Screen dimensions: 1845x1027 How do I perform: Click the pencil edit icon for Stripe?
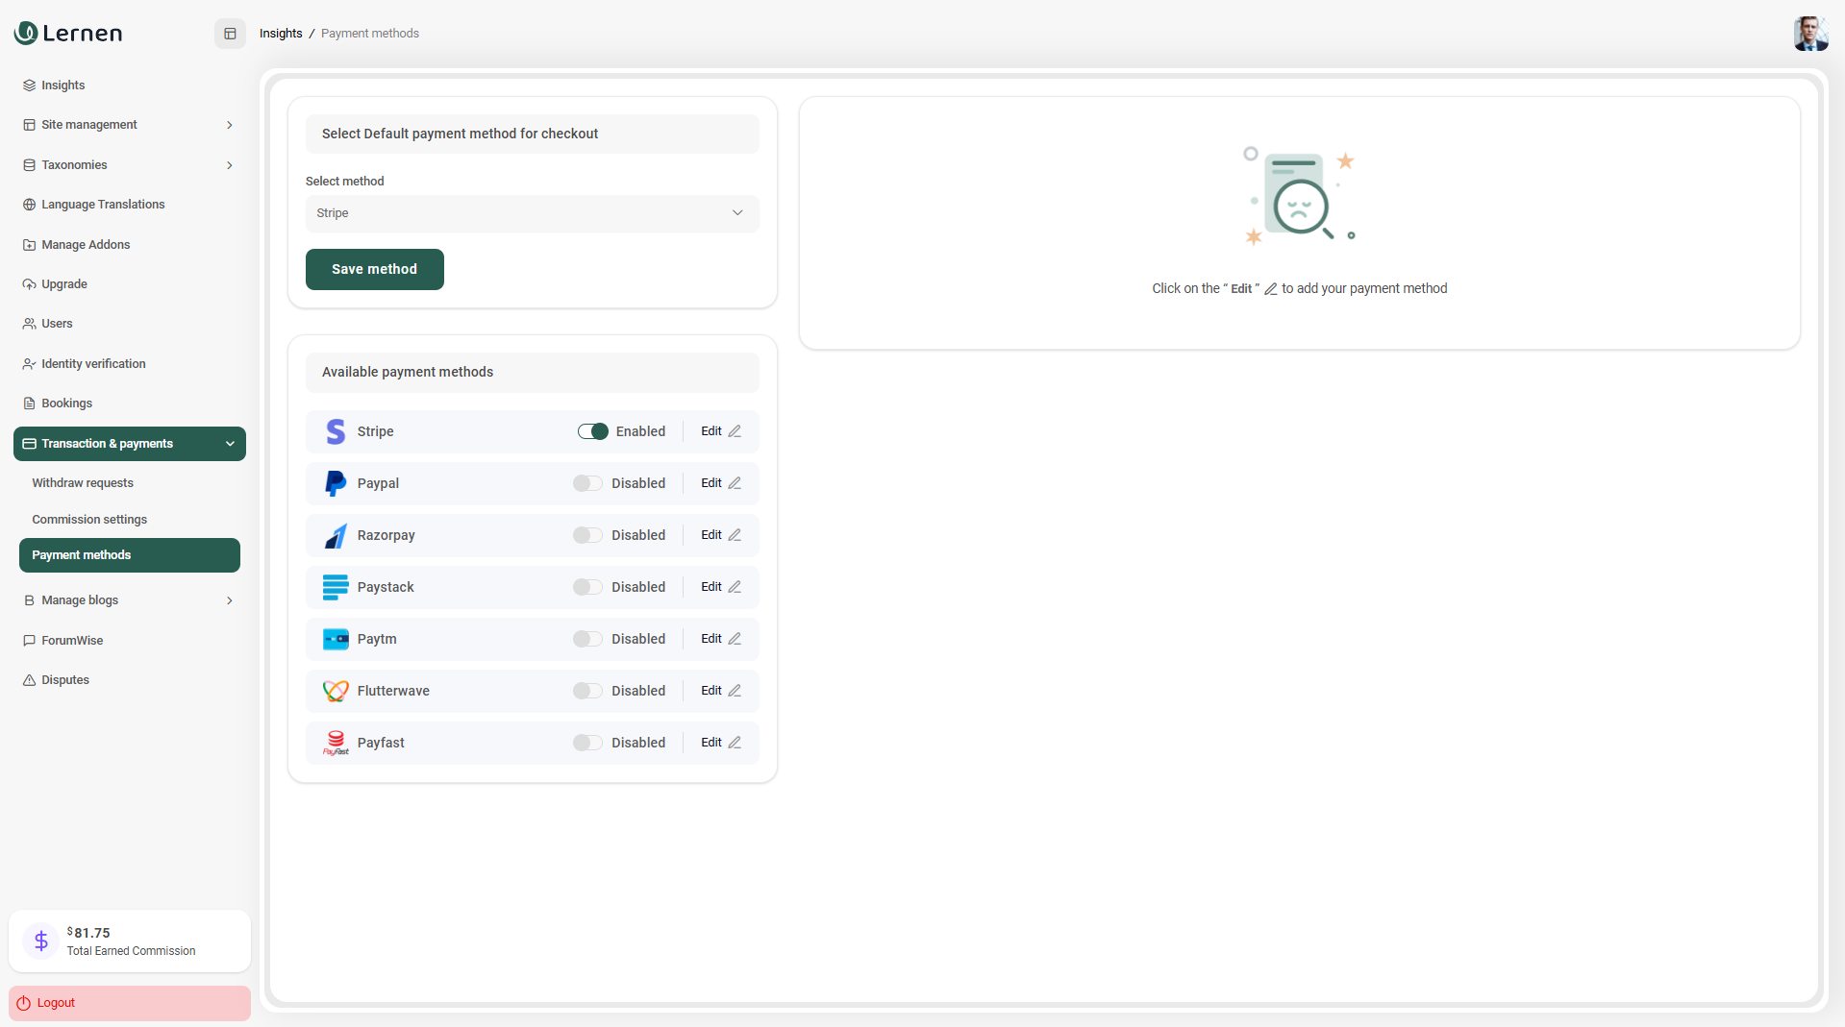[x=735, y=431]
